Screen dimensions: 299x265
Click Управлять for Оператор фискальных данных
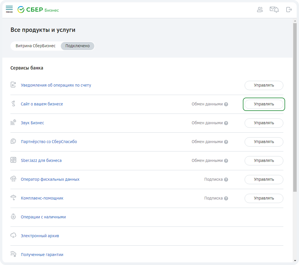[x=264, y=180]
